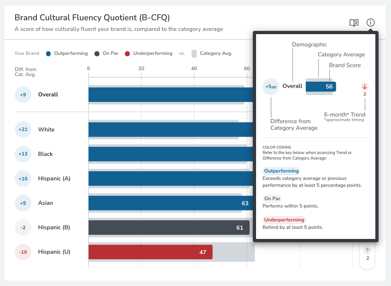Open the book guide icon

(x=354, y=23)
